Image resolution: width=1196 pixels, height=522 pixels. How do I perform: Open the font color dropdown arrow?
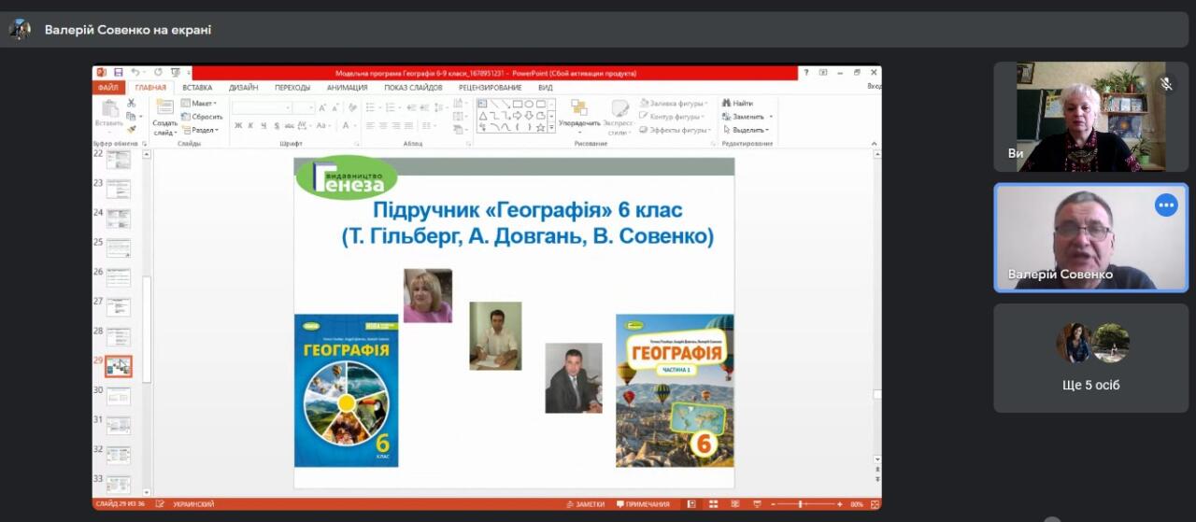(355, 125)
